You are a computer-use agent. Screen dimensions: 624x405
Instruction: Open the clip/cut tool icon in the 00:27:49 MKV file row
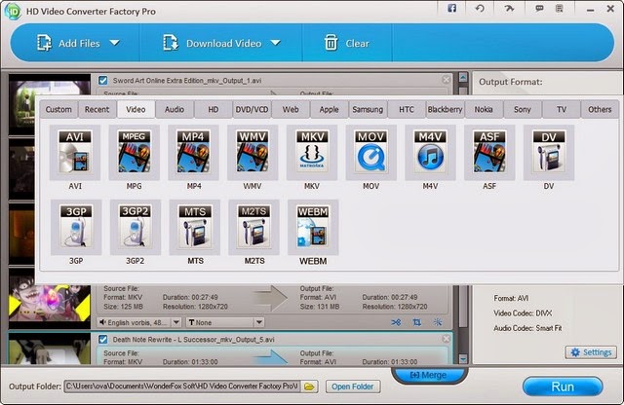tap(396, 322)
